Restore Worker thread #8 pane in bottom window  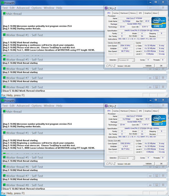(x=157, y=185)
